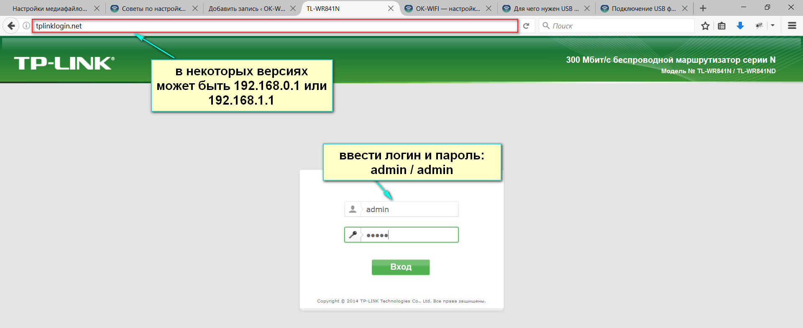Screen dimensions: 803x328
Task: Close the OK-WIFI — настройка tab
Action: tap(488, 8)
